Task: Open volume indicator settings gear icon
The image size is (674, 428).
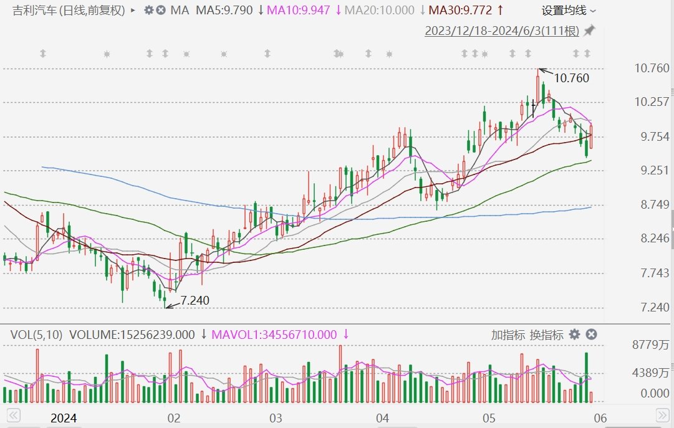Action: pos(574,335)
